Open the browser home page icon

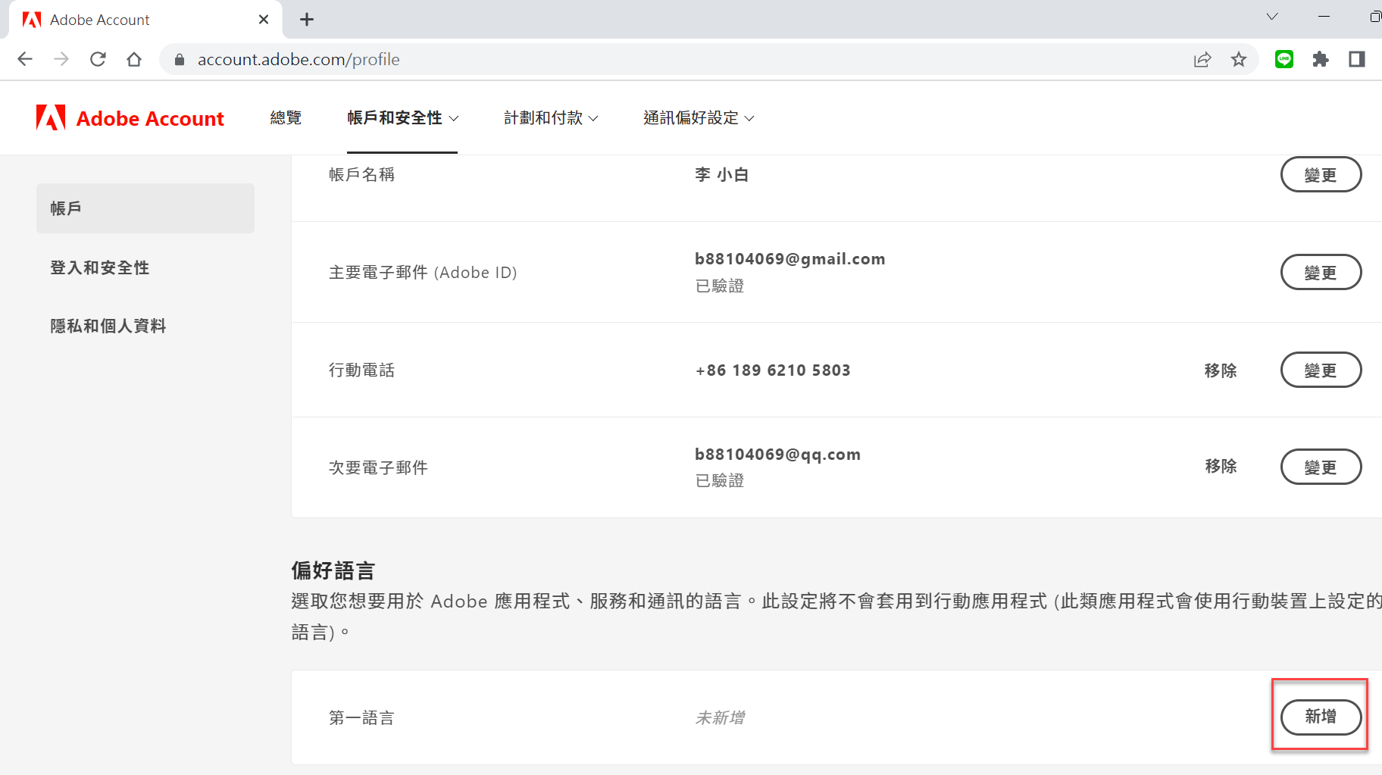134,59
